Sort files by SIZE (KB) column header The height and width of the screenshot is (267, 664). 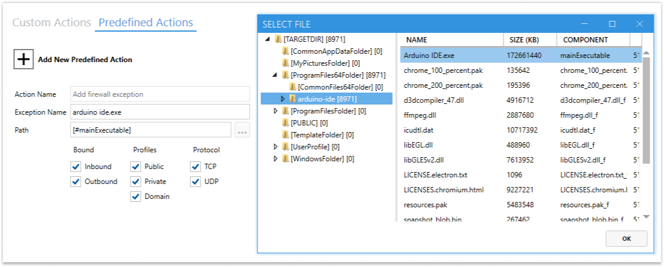(530, 40)
